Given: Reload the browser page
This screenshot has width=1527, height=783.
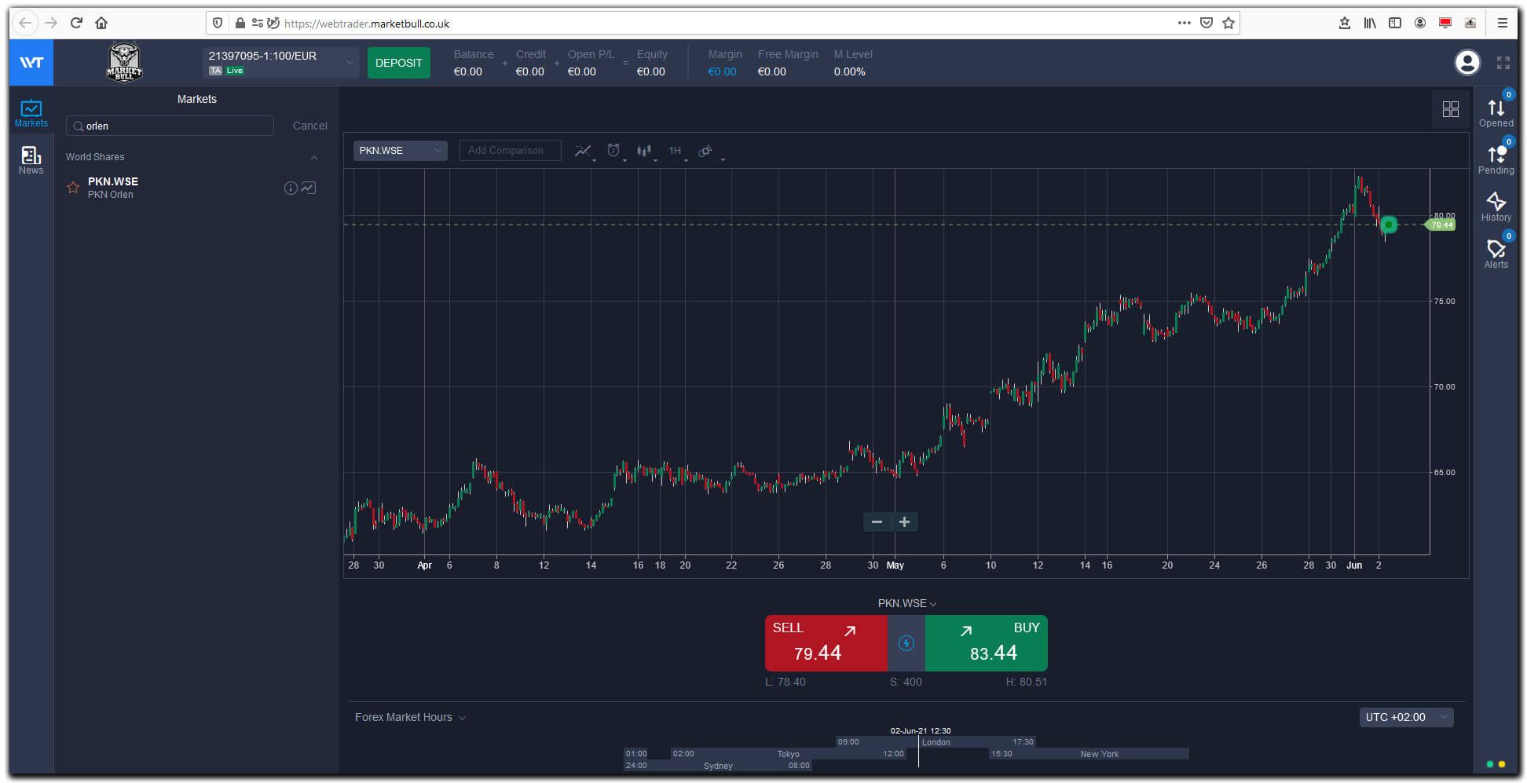Looking at the screenshot, I should pos(76,23).
